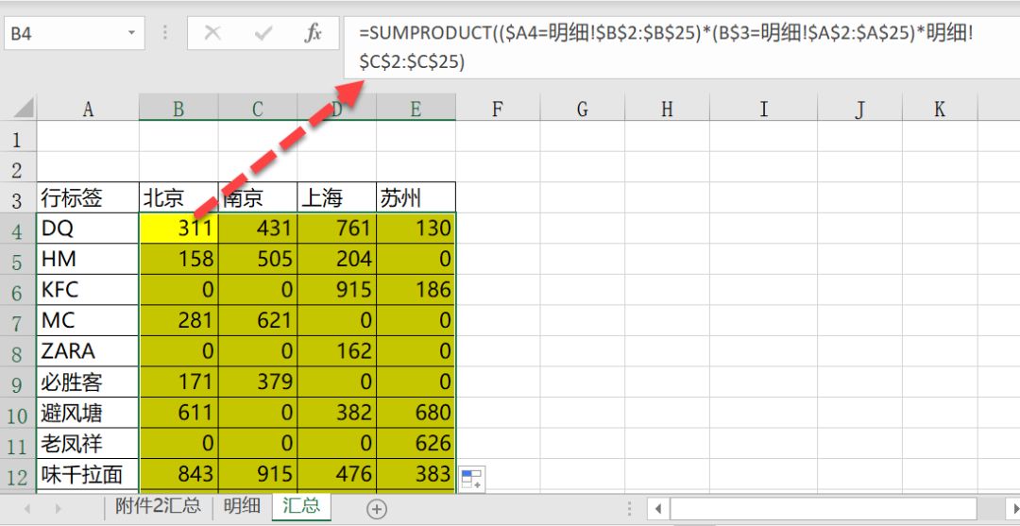Switch to the 附件2汇总 sheet tab
Screen dimensions: 1020x526
pyautogui.click(x=158, y=506)
